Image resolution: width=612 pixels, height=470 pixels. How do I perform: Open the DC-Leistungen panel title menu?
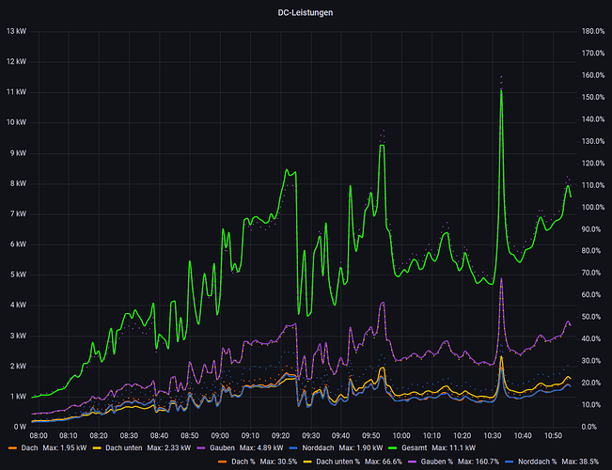tap(306, 13)
